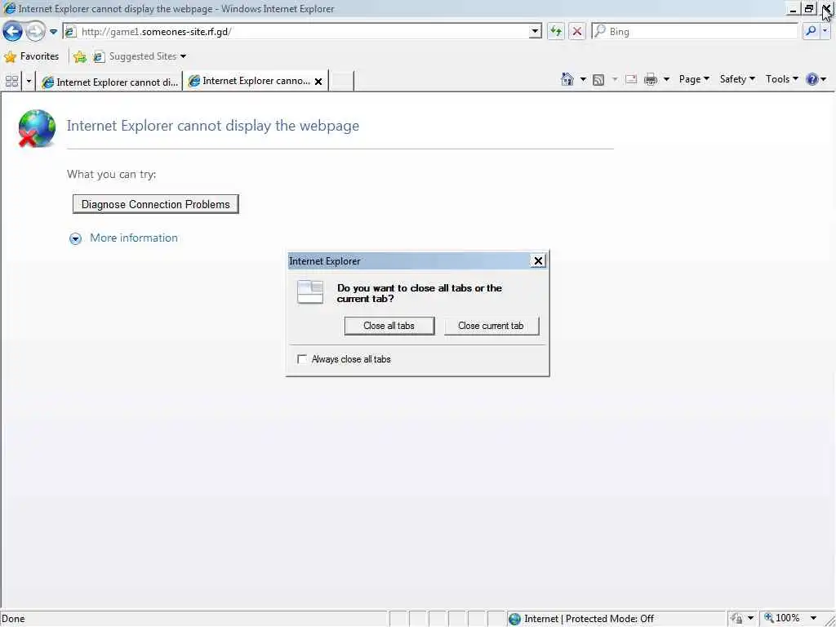Open a new tab with blank tab button
The width and height of the screenshot is (836, 627).
point(341,81)
